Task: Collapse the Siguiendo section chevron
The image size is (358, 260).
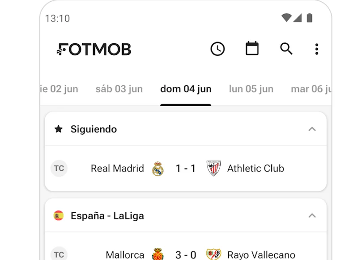Action: pos(312,129)
